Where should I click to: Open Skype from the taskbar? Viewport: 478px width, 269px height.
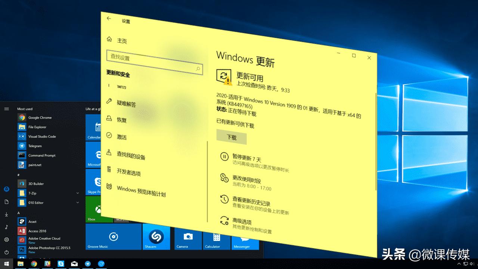(x=61, y=264)
